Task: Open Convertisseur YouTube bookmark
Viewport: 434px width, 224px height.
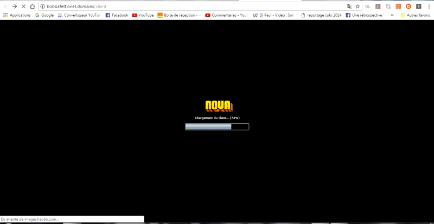Action: tap(79, 16)
